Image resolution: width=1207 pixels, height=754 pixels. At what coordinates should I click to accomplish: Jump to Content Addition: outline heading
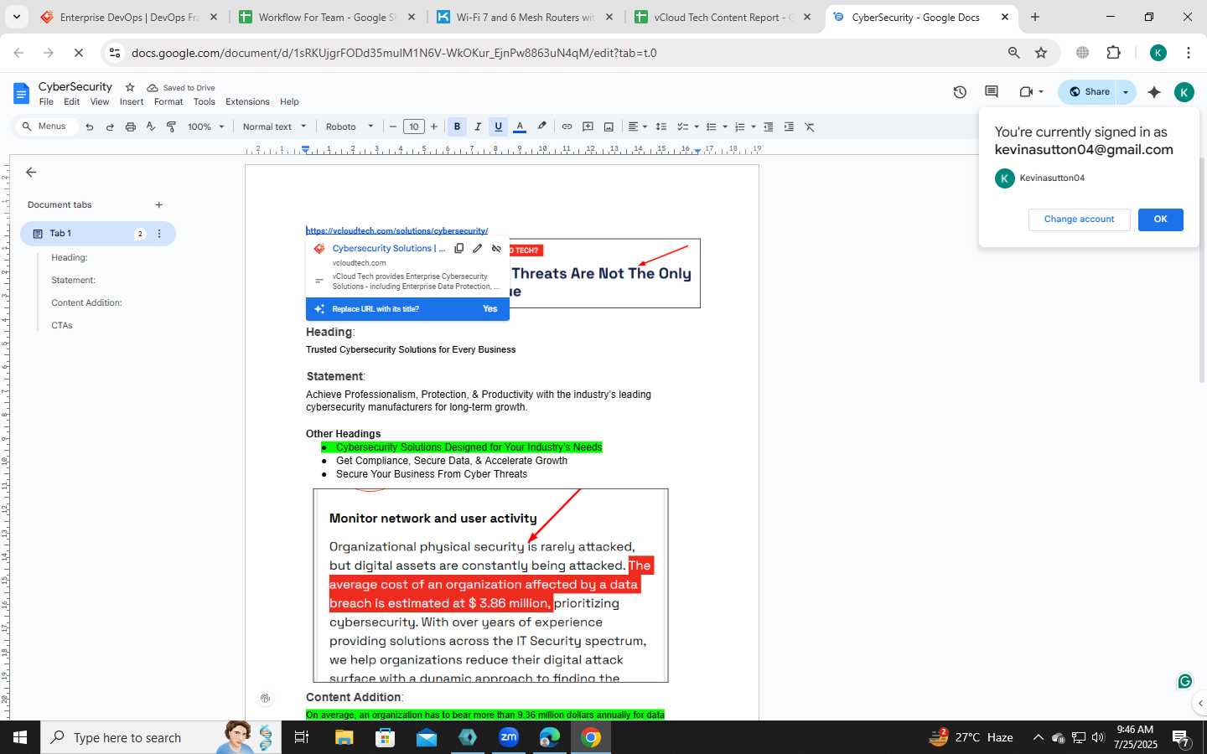point(86,302)
